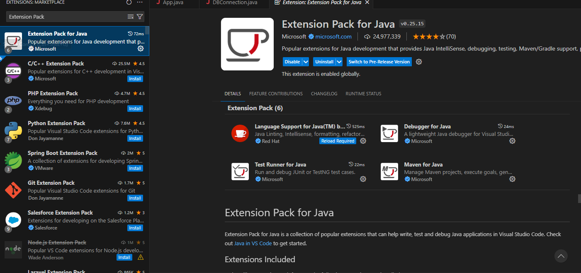581x273 pixels.
Task: Click the install count download icon
Action: [367, 36]
